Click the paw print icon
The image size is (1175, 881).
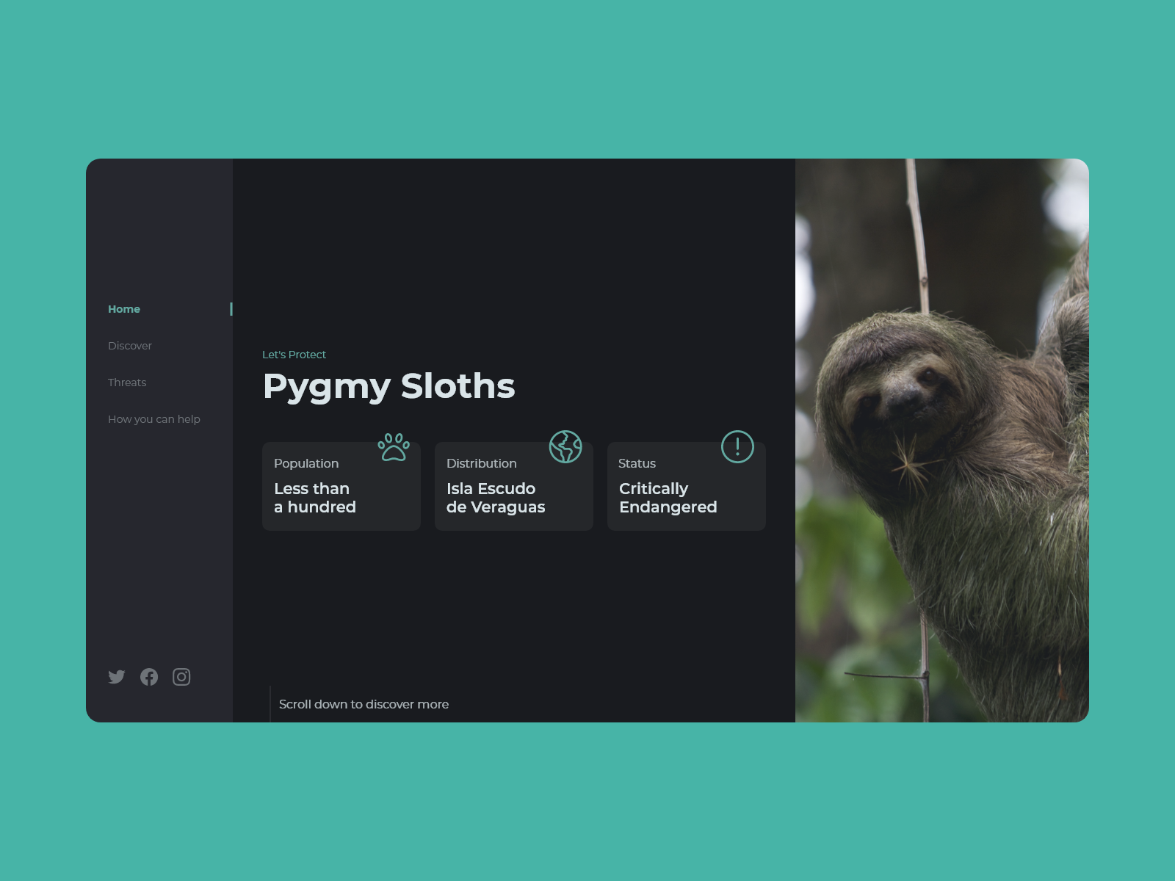(x=394, y=447)
